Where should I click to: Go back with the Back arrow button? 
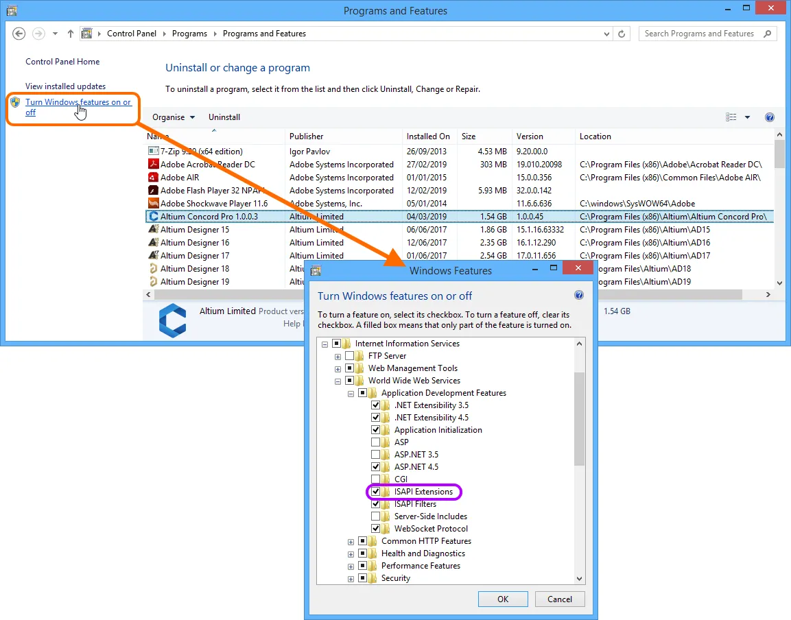pyautogui.click(x=19, y=34)
